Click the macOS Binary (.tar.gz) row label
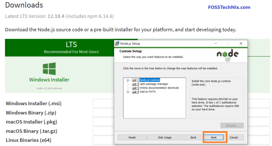 31,131
